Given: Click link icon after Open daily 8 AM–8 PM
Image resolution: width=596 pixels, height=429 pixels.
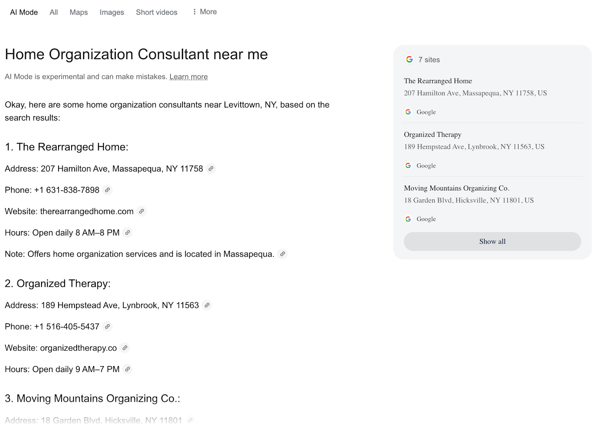Looking at the screenshot, I should pyautogui.click(x=127, y=233).
